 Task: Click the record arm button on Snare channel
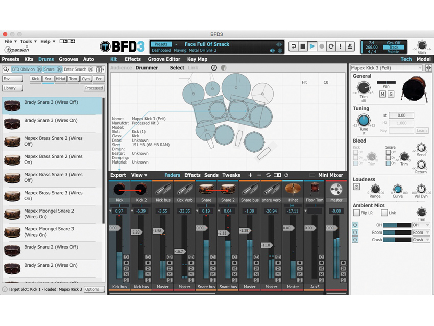click(x=213, y=263)
